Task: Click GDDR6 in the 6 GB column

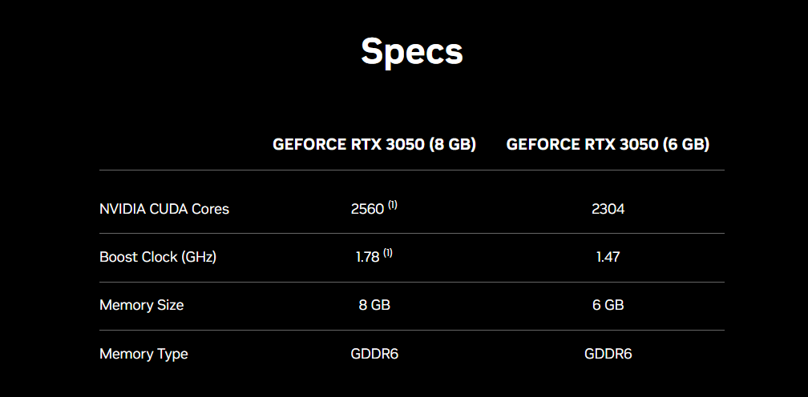Action: [608, 353]
